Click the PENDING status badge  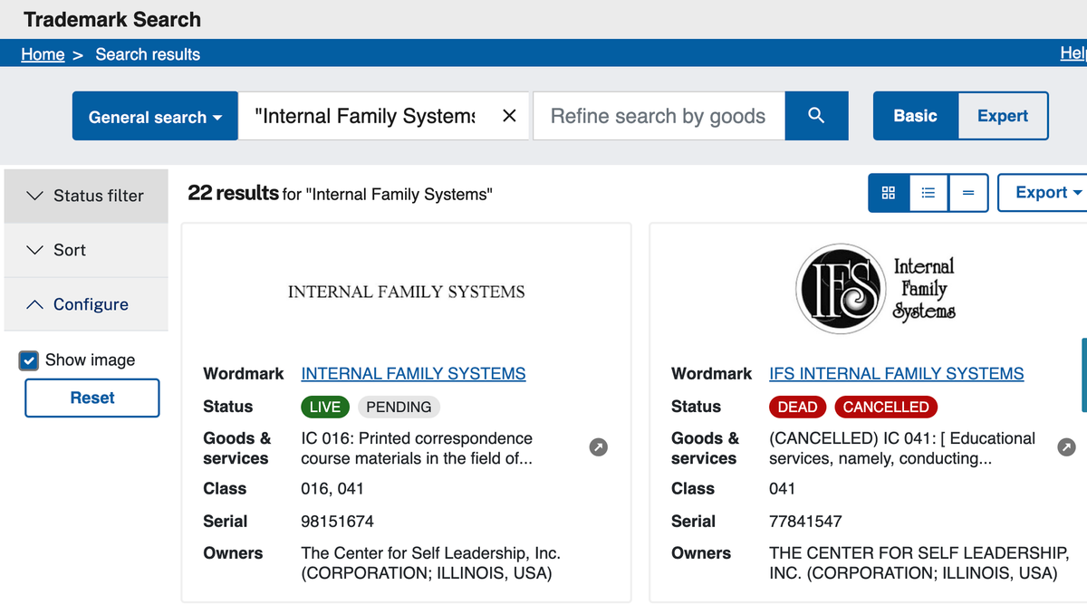(399, 407)
